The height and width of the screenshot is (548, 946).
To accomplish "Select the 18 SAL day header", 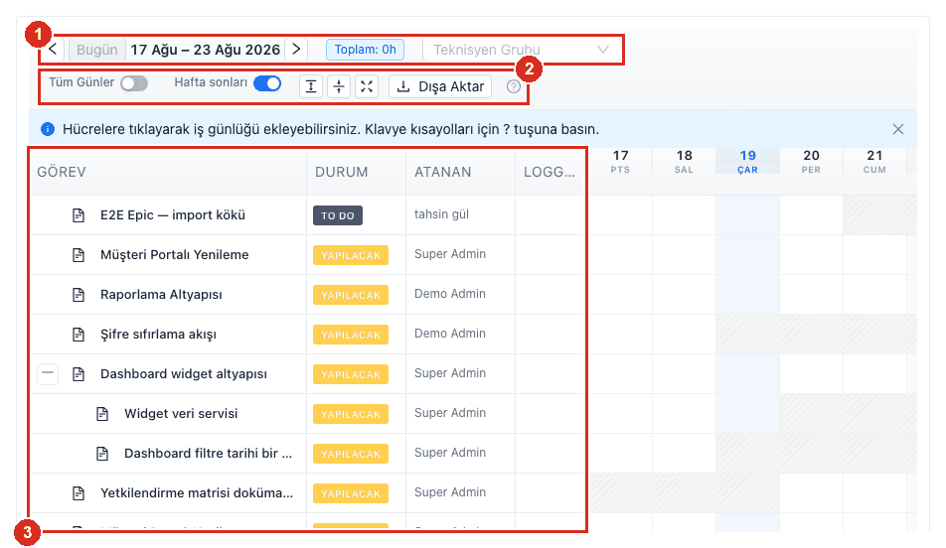I will tap(684, 162).
